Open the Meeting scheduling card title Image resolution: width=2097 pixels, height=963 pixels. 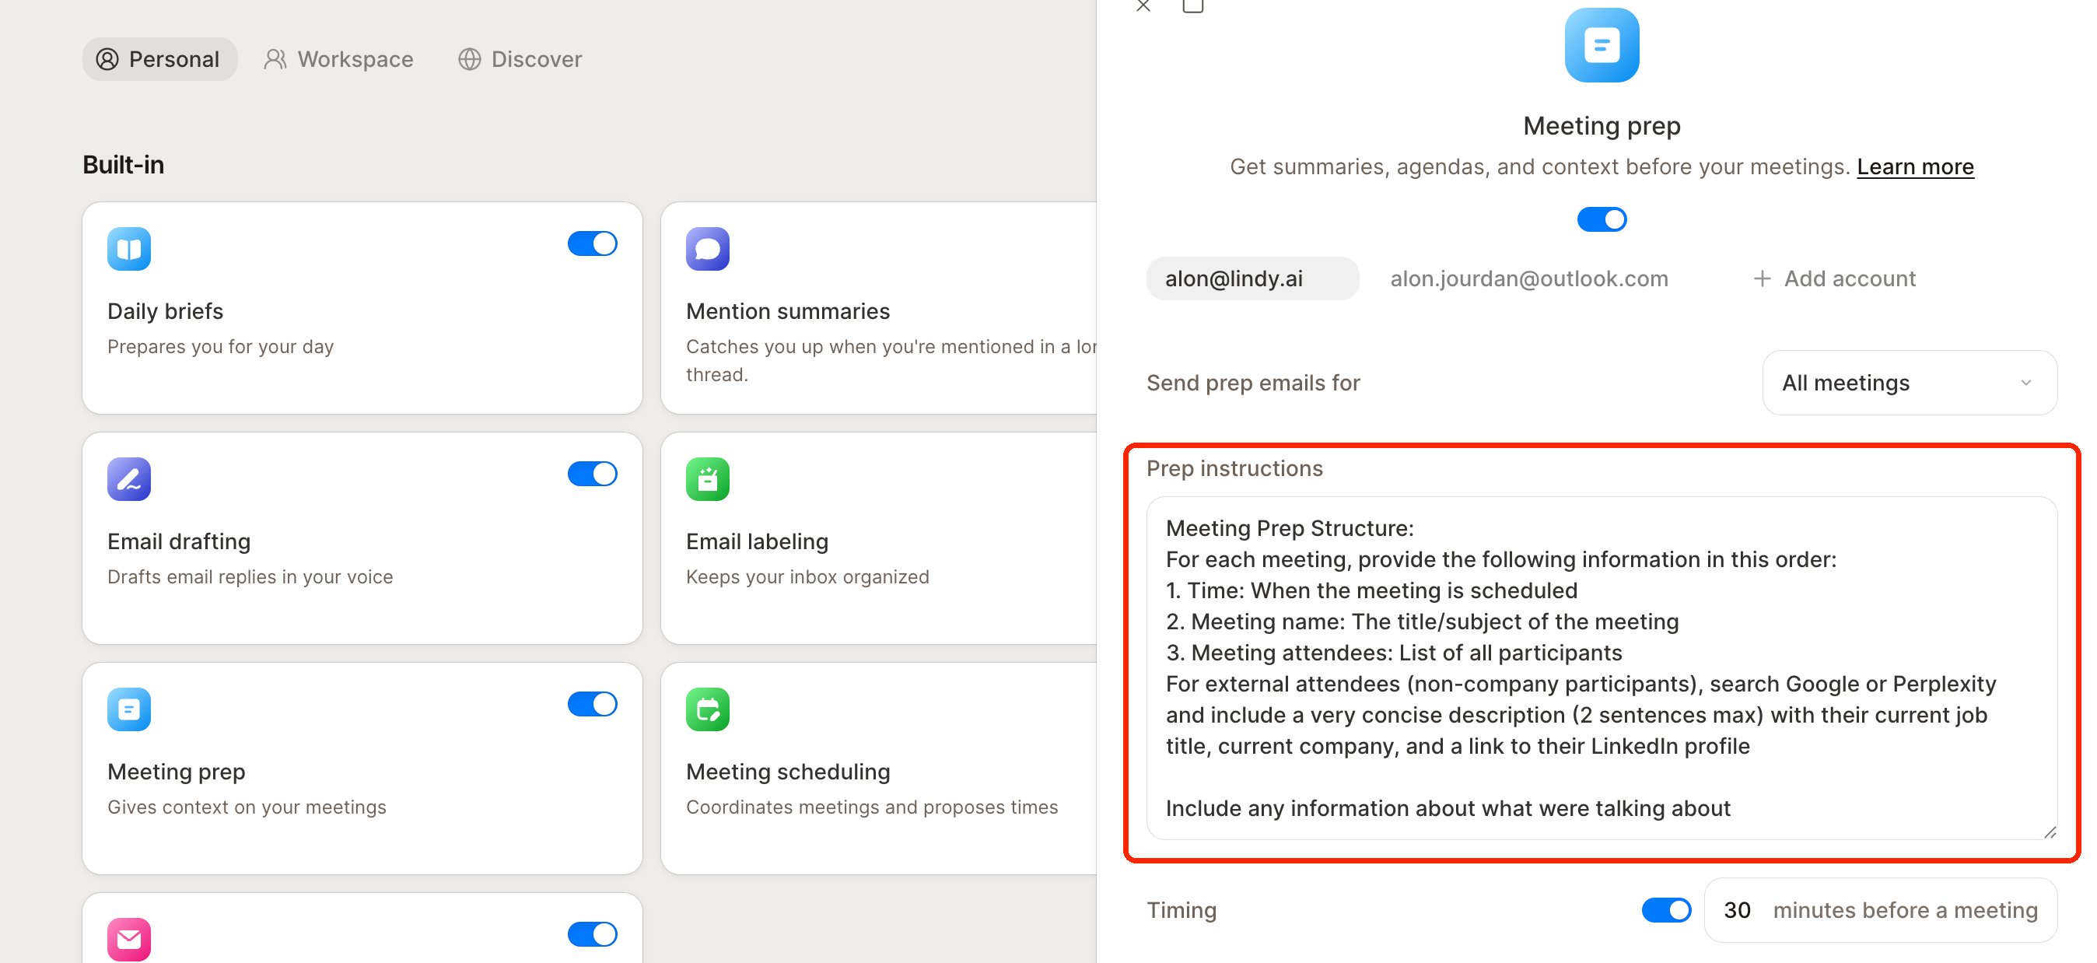[787, 772]
